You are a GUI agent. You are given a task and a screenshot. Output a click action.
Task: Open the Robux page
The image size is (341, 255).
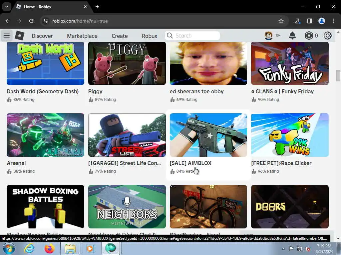click(x=150, y=36)
